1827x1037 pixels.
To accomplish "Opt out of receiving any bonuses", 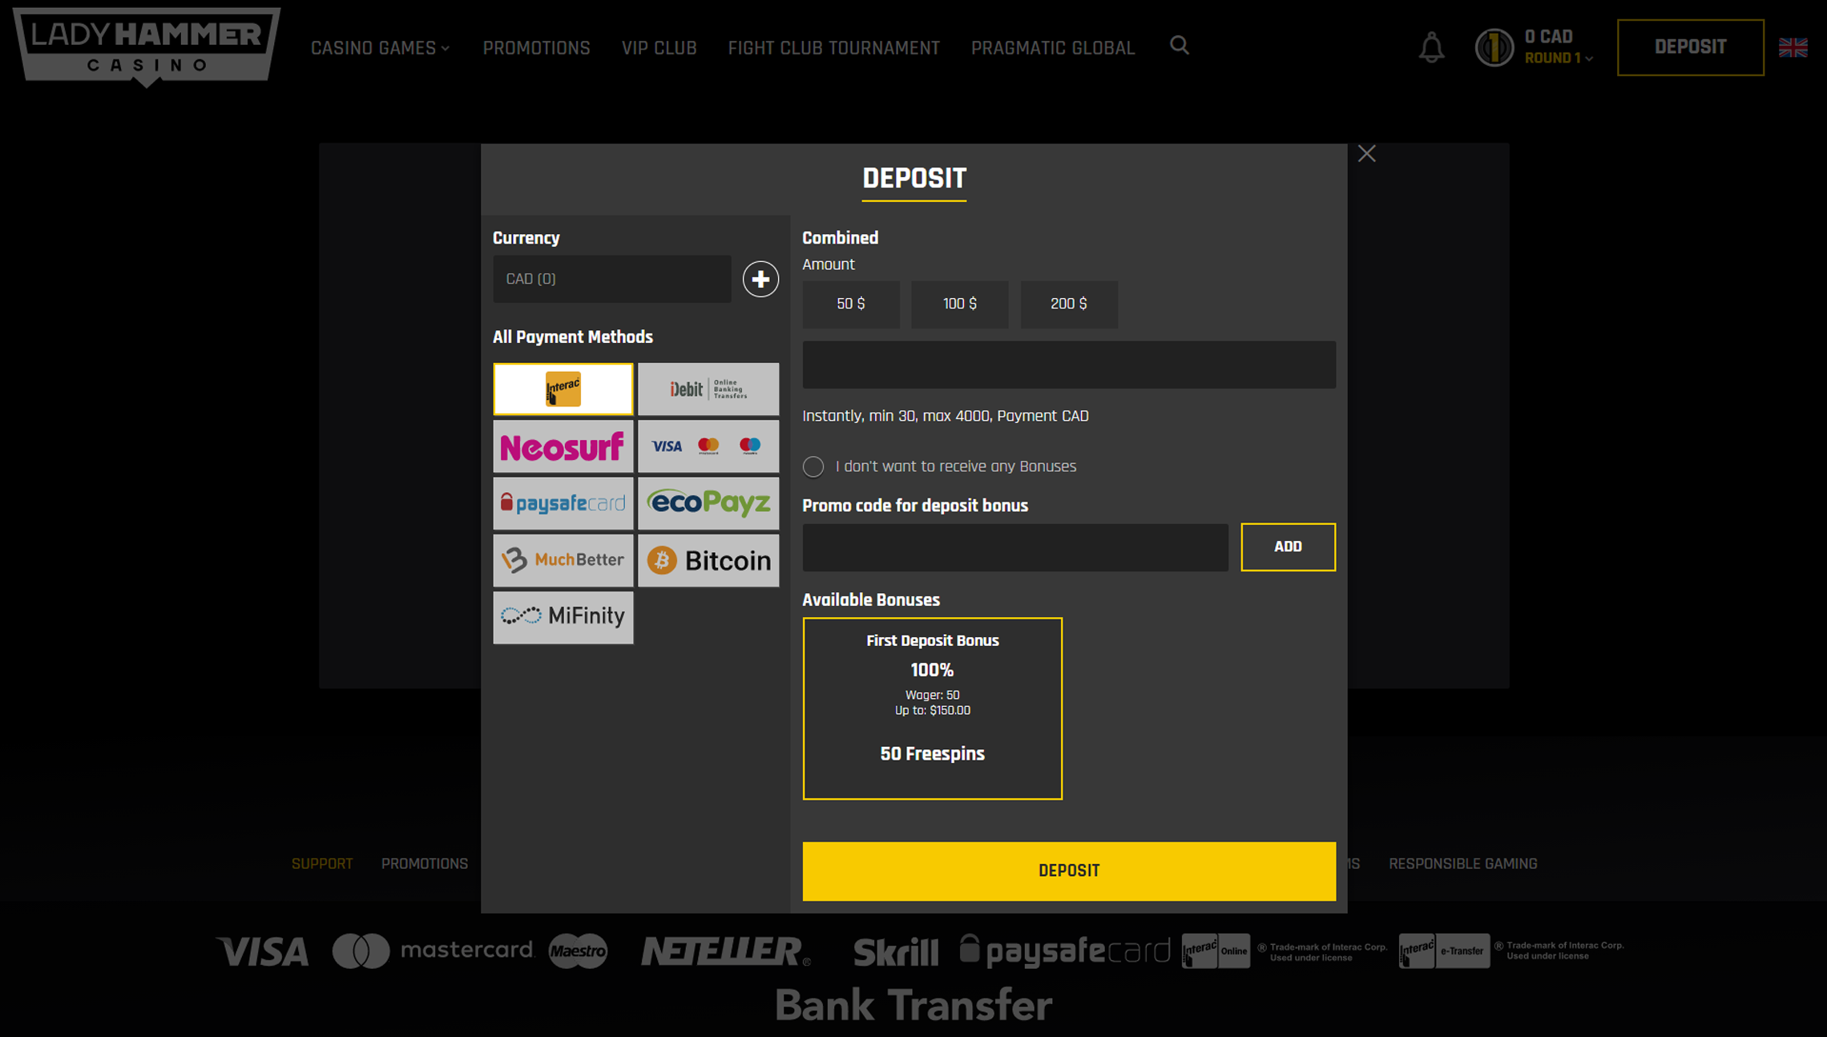I will [813, 466].
